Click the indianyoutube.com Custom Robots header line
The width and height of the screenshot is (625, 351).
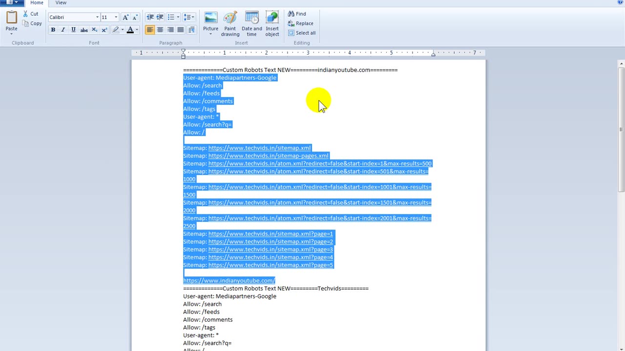coord(291,70)
